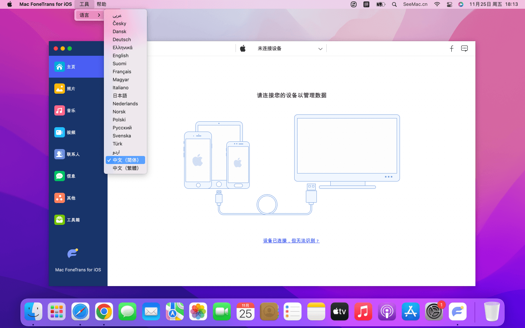Launch Google Chrome from the Dock
Screen dimensions: 525x328
(x=104, y=312)
